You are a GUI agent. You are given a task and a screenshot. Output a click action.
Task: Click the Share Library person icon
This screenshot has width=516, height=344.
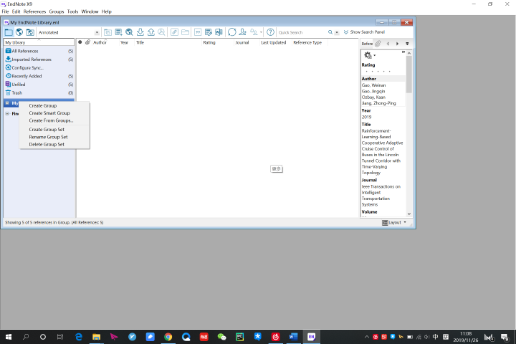point(243,32)
